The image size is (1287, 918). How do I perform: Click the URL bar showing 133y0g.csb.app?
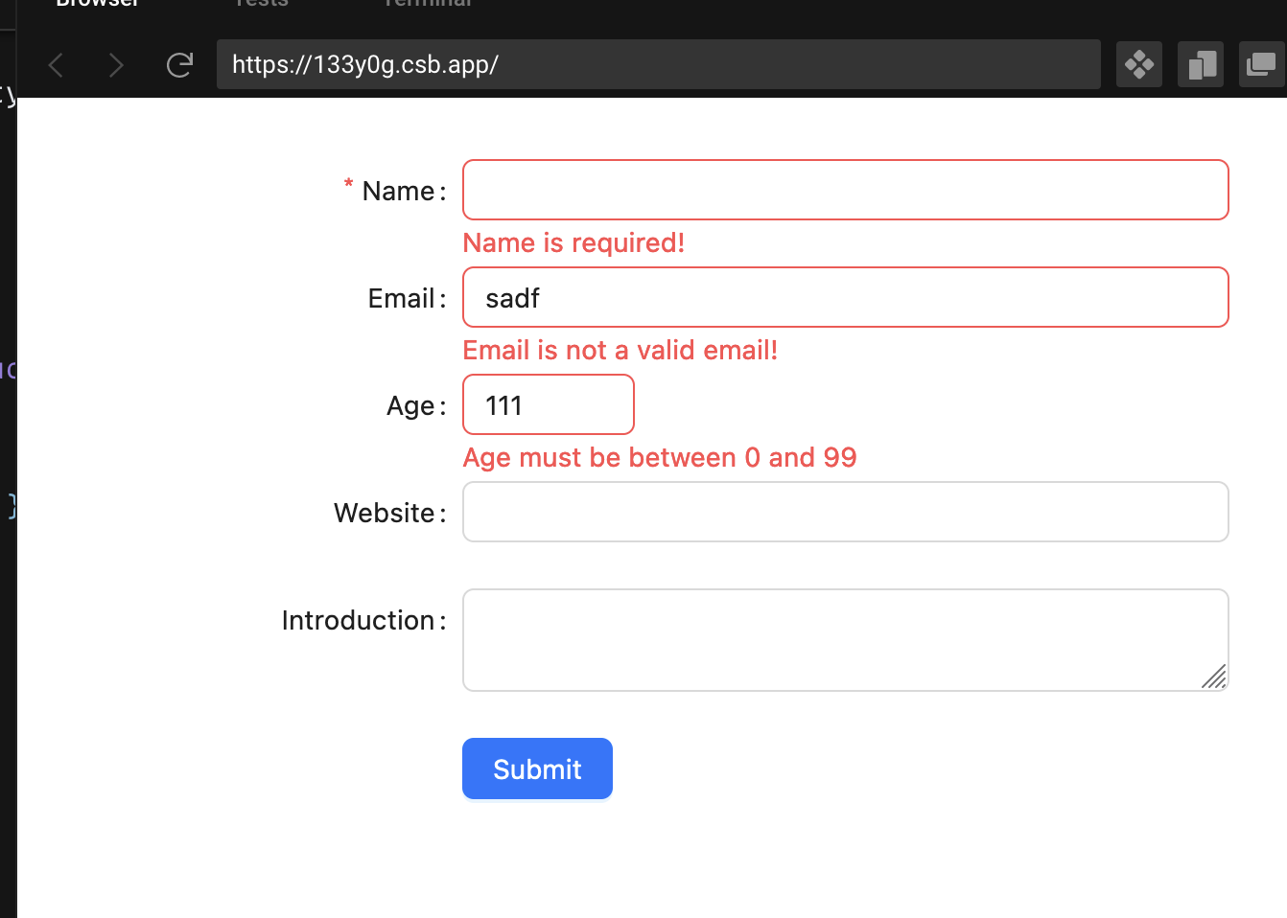point(658,64)
